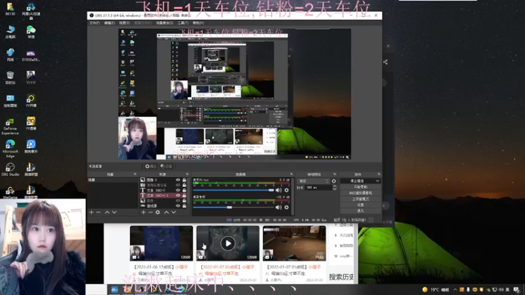The image size is (525, 295).
Task: Remove the selected source with the minus icon
Action: click(150, 212)
